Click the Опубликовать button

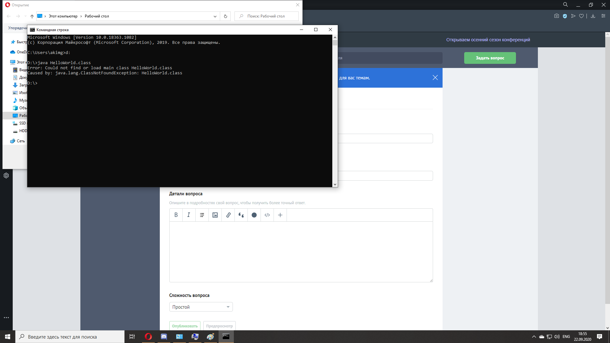[185, 326]
